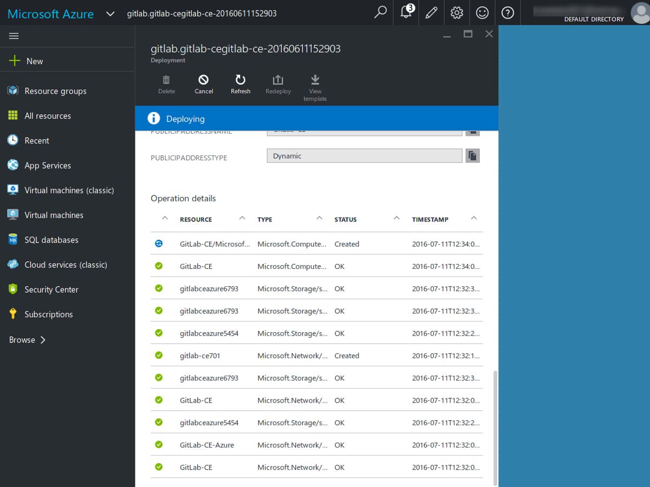
Task: Open the portal settings gear
Action: 457,12
